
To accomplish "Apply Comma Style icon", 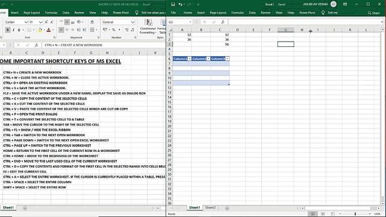I will (119, 30).
